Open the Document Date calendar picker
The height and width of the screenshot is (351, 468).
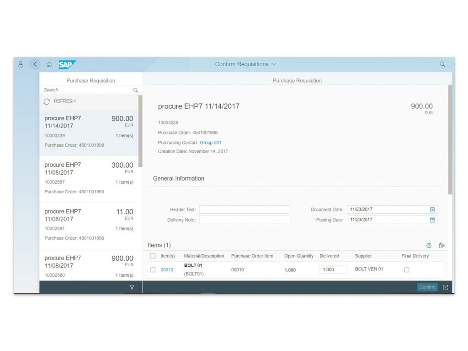coord(432,209)
